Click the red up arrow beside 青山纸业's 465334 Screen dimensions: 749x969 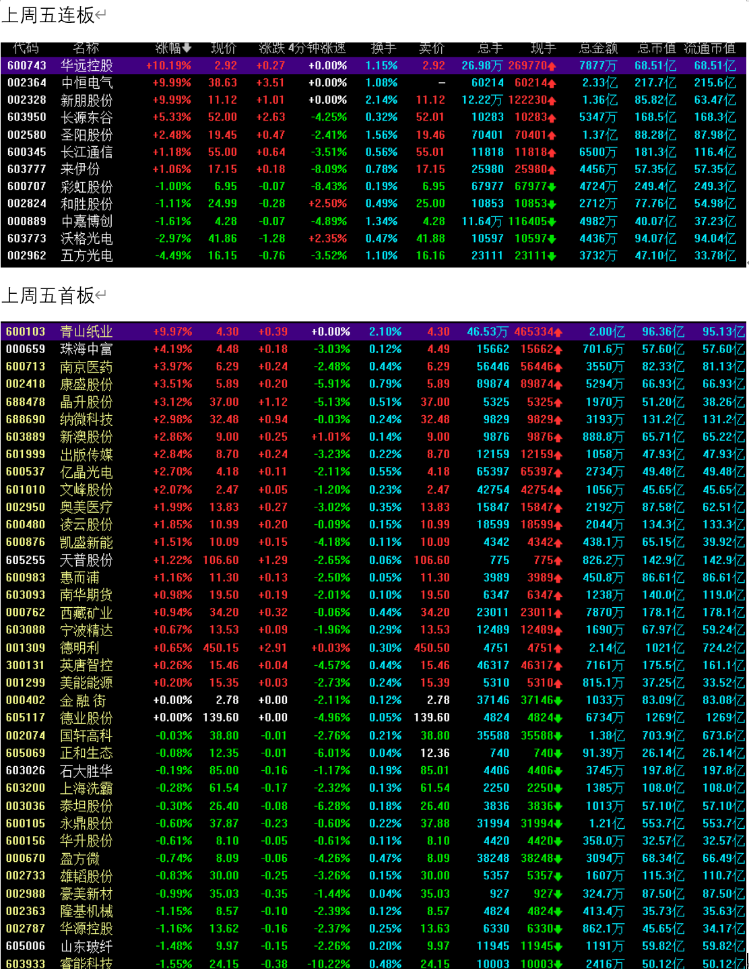tap(558, 332)
